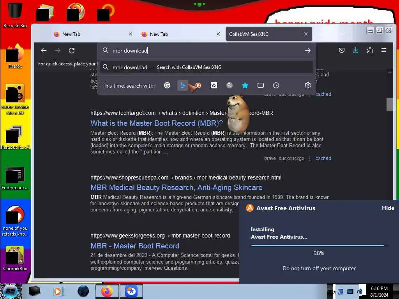Close the CollabVM SearXNG tab
Viewport: 399px width, 299px height.
click(x=306, y=34)
